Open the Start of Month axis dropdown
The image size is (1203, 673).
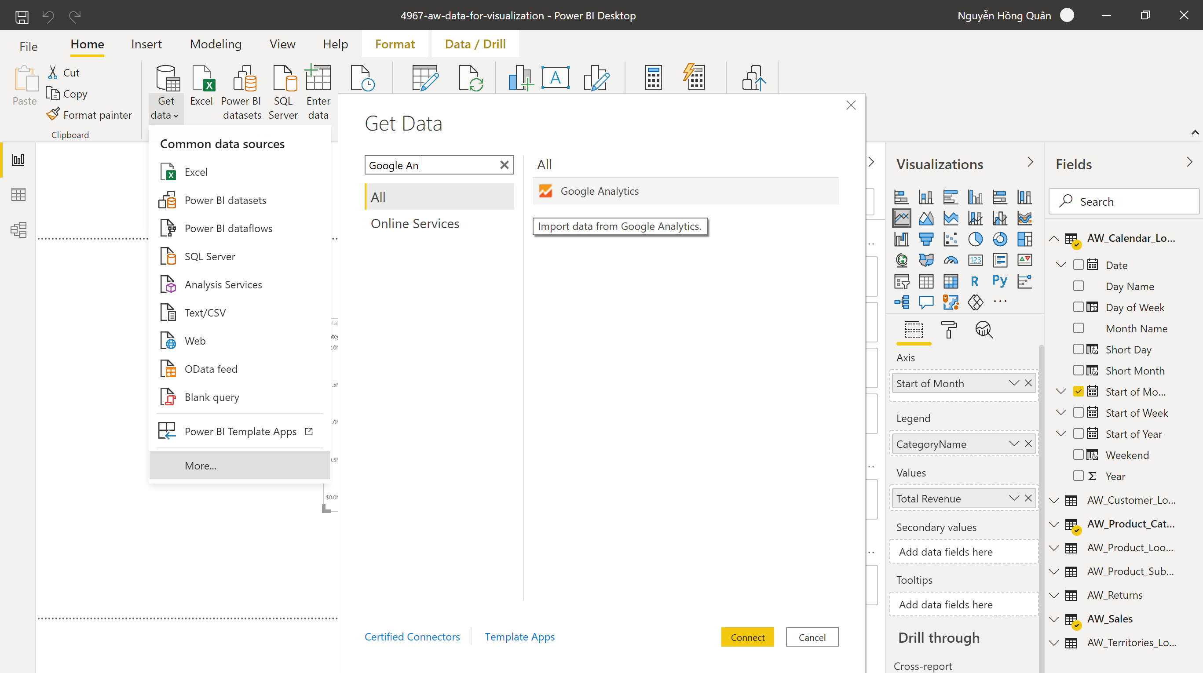[1013, 383]
